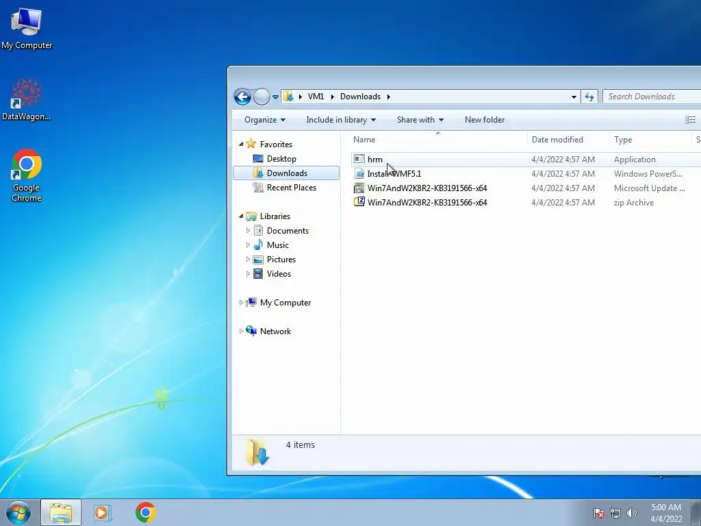This screenshot has width=701, height=526.
Task: Launch Windows Media Player from taskbar
Action: click(103, 512)
